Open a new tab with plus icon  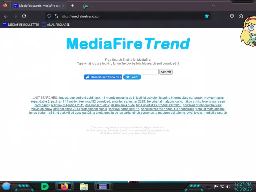click(72, 6)
